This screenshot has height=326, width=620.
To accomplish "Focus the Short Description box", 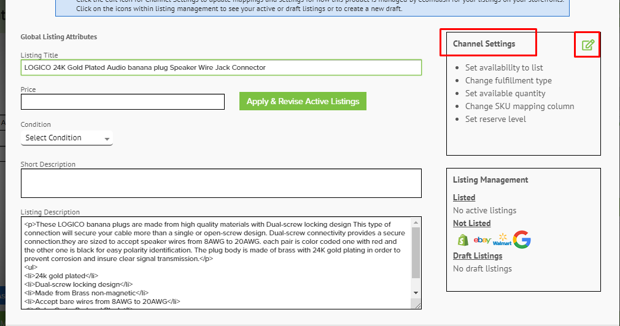I will point(221,183).
